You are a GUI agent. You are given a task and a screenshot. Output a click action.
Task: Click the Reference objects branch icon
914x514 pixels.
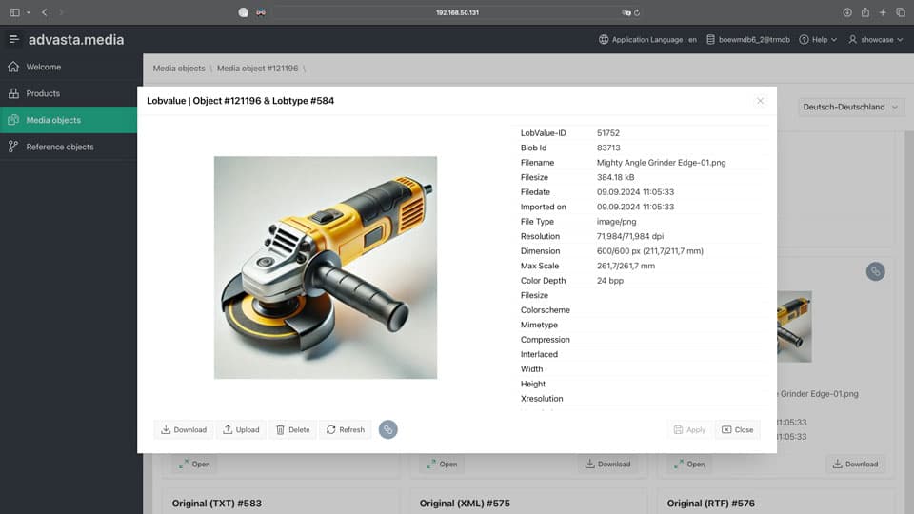click(x=13, y=147)
